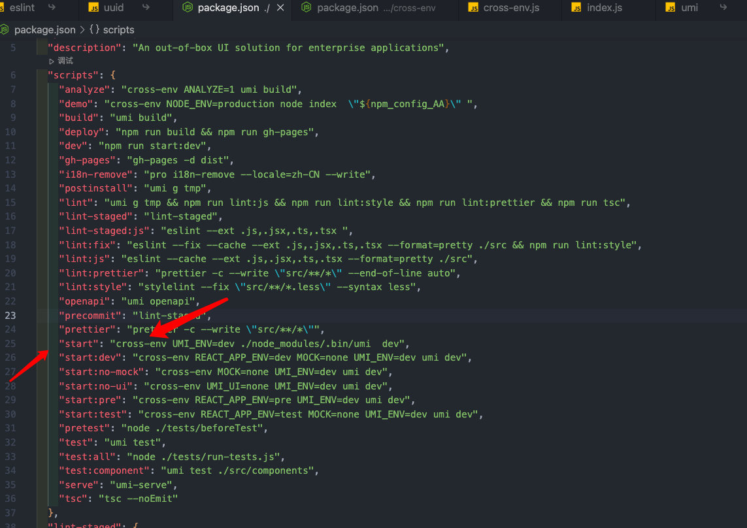Image resolution: width=747 pixels, height=528 pixels.
Task: Open the breadcrumb dropdown for scripts
Action: click(118, 29)
